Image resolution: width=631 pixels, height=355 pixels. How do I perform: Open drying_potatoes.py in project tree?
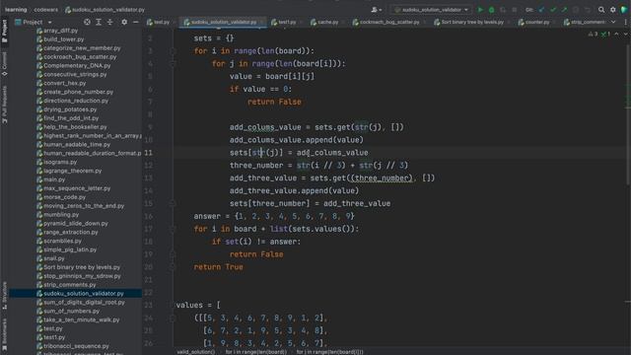pos(70,109)
